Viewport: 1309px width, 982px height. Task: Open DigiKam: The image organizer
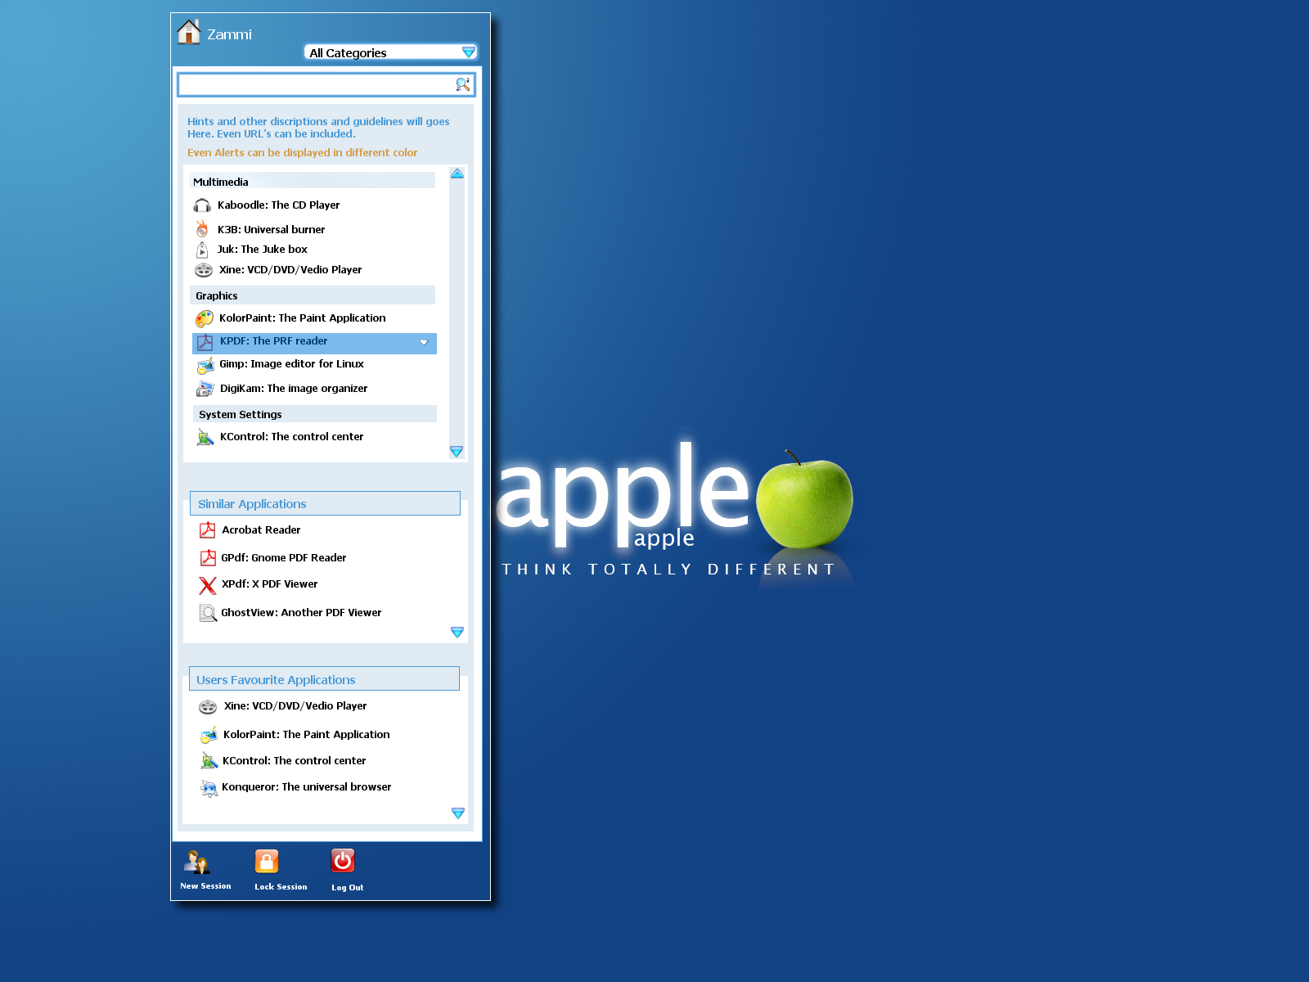(294, 389)
